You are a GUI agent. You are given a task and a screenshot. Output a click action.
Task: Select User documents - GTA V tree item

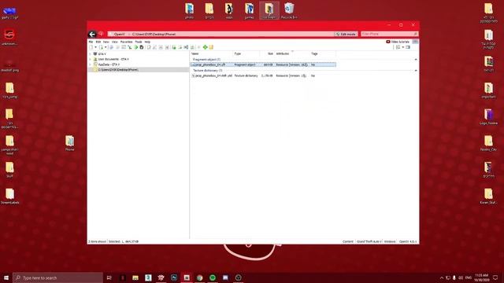click(x=113, y=59)
